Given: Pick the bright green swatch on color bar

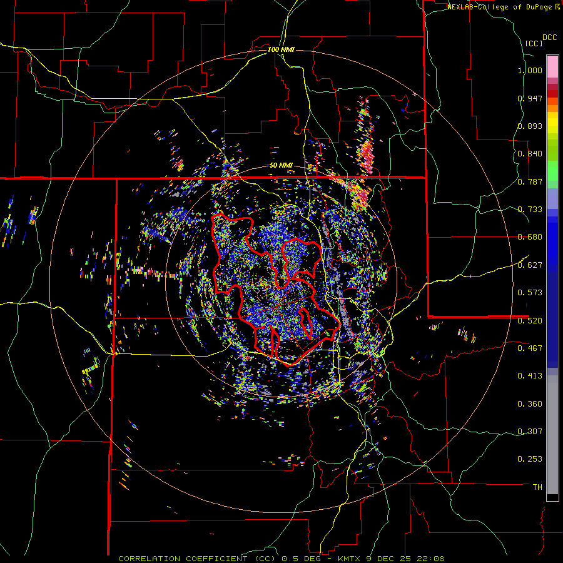Looking at the screenshot, I should point(552,171).
